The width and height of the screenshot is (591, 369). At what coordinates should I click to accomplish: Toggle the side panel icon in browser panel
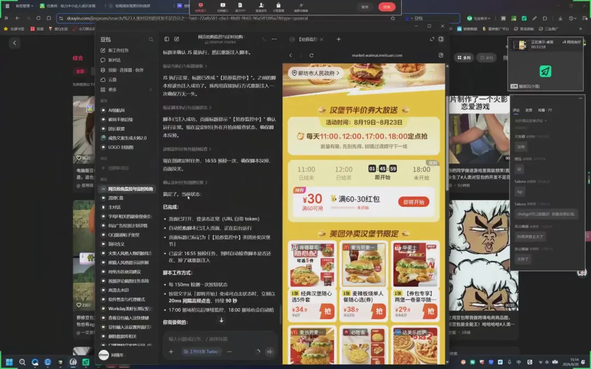[x=441, y=39]
